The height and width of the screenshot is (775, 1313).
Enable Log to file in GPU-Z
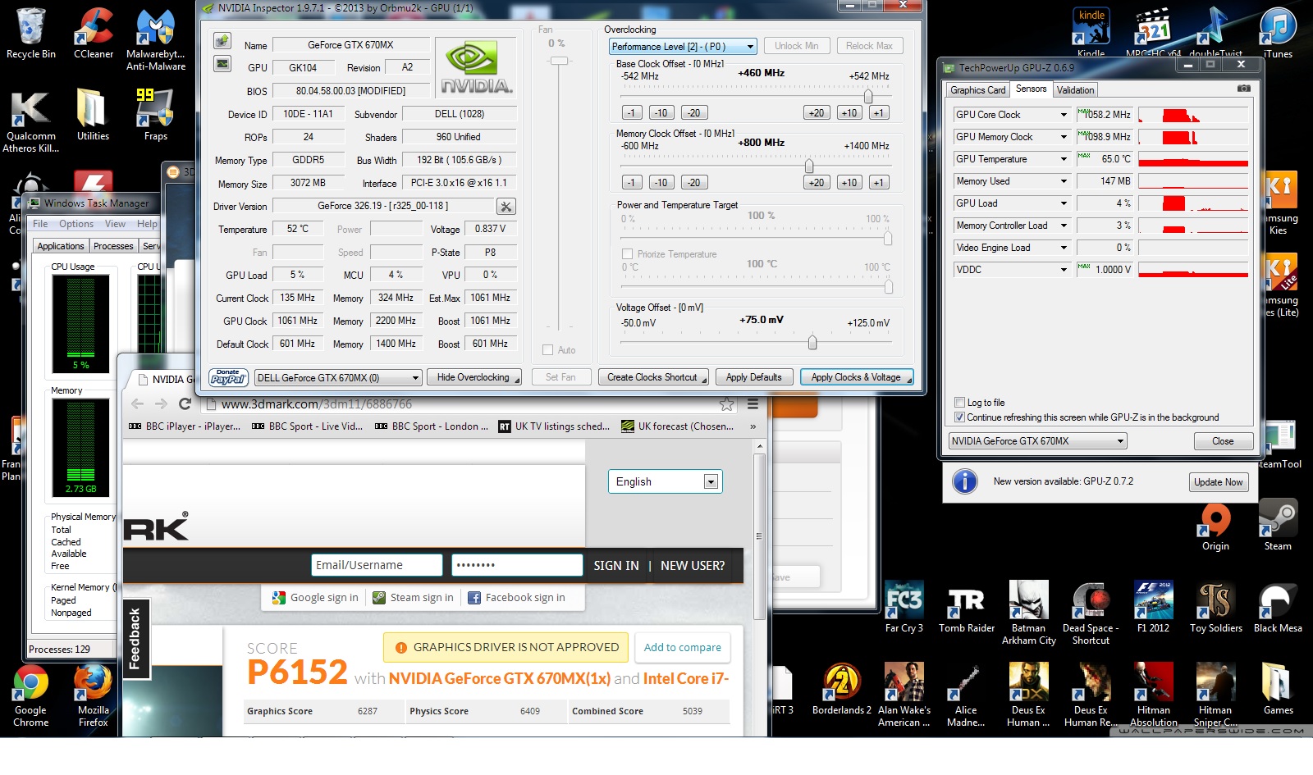959,403
